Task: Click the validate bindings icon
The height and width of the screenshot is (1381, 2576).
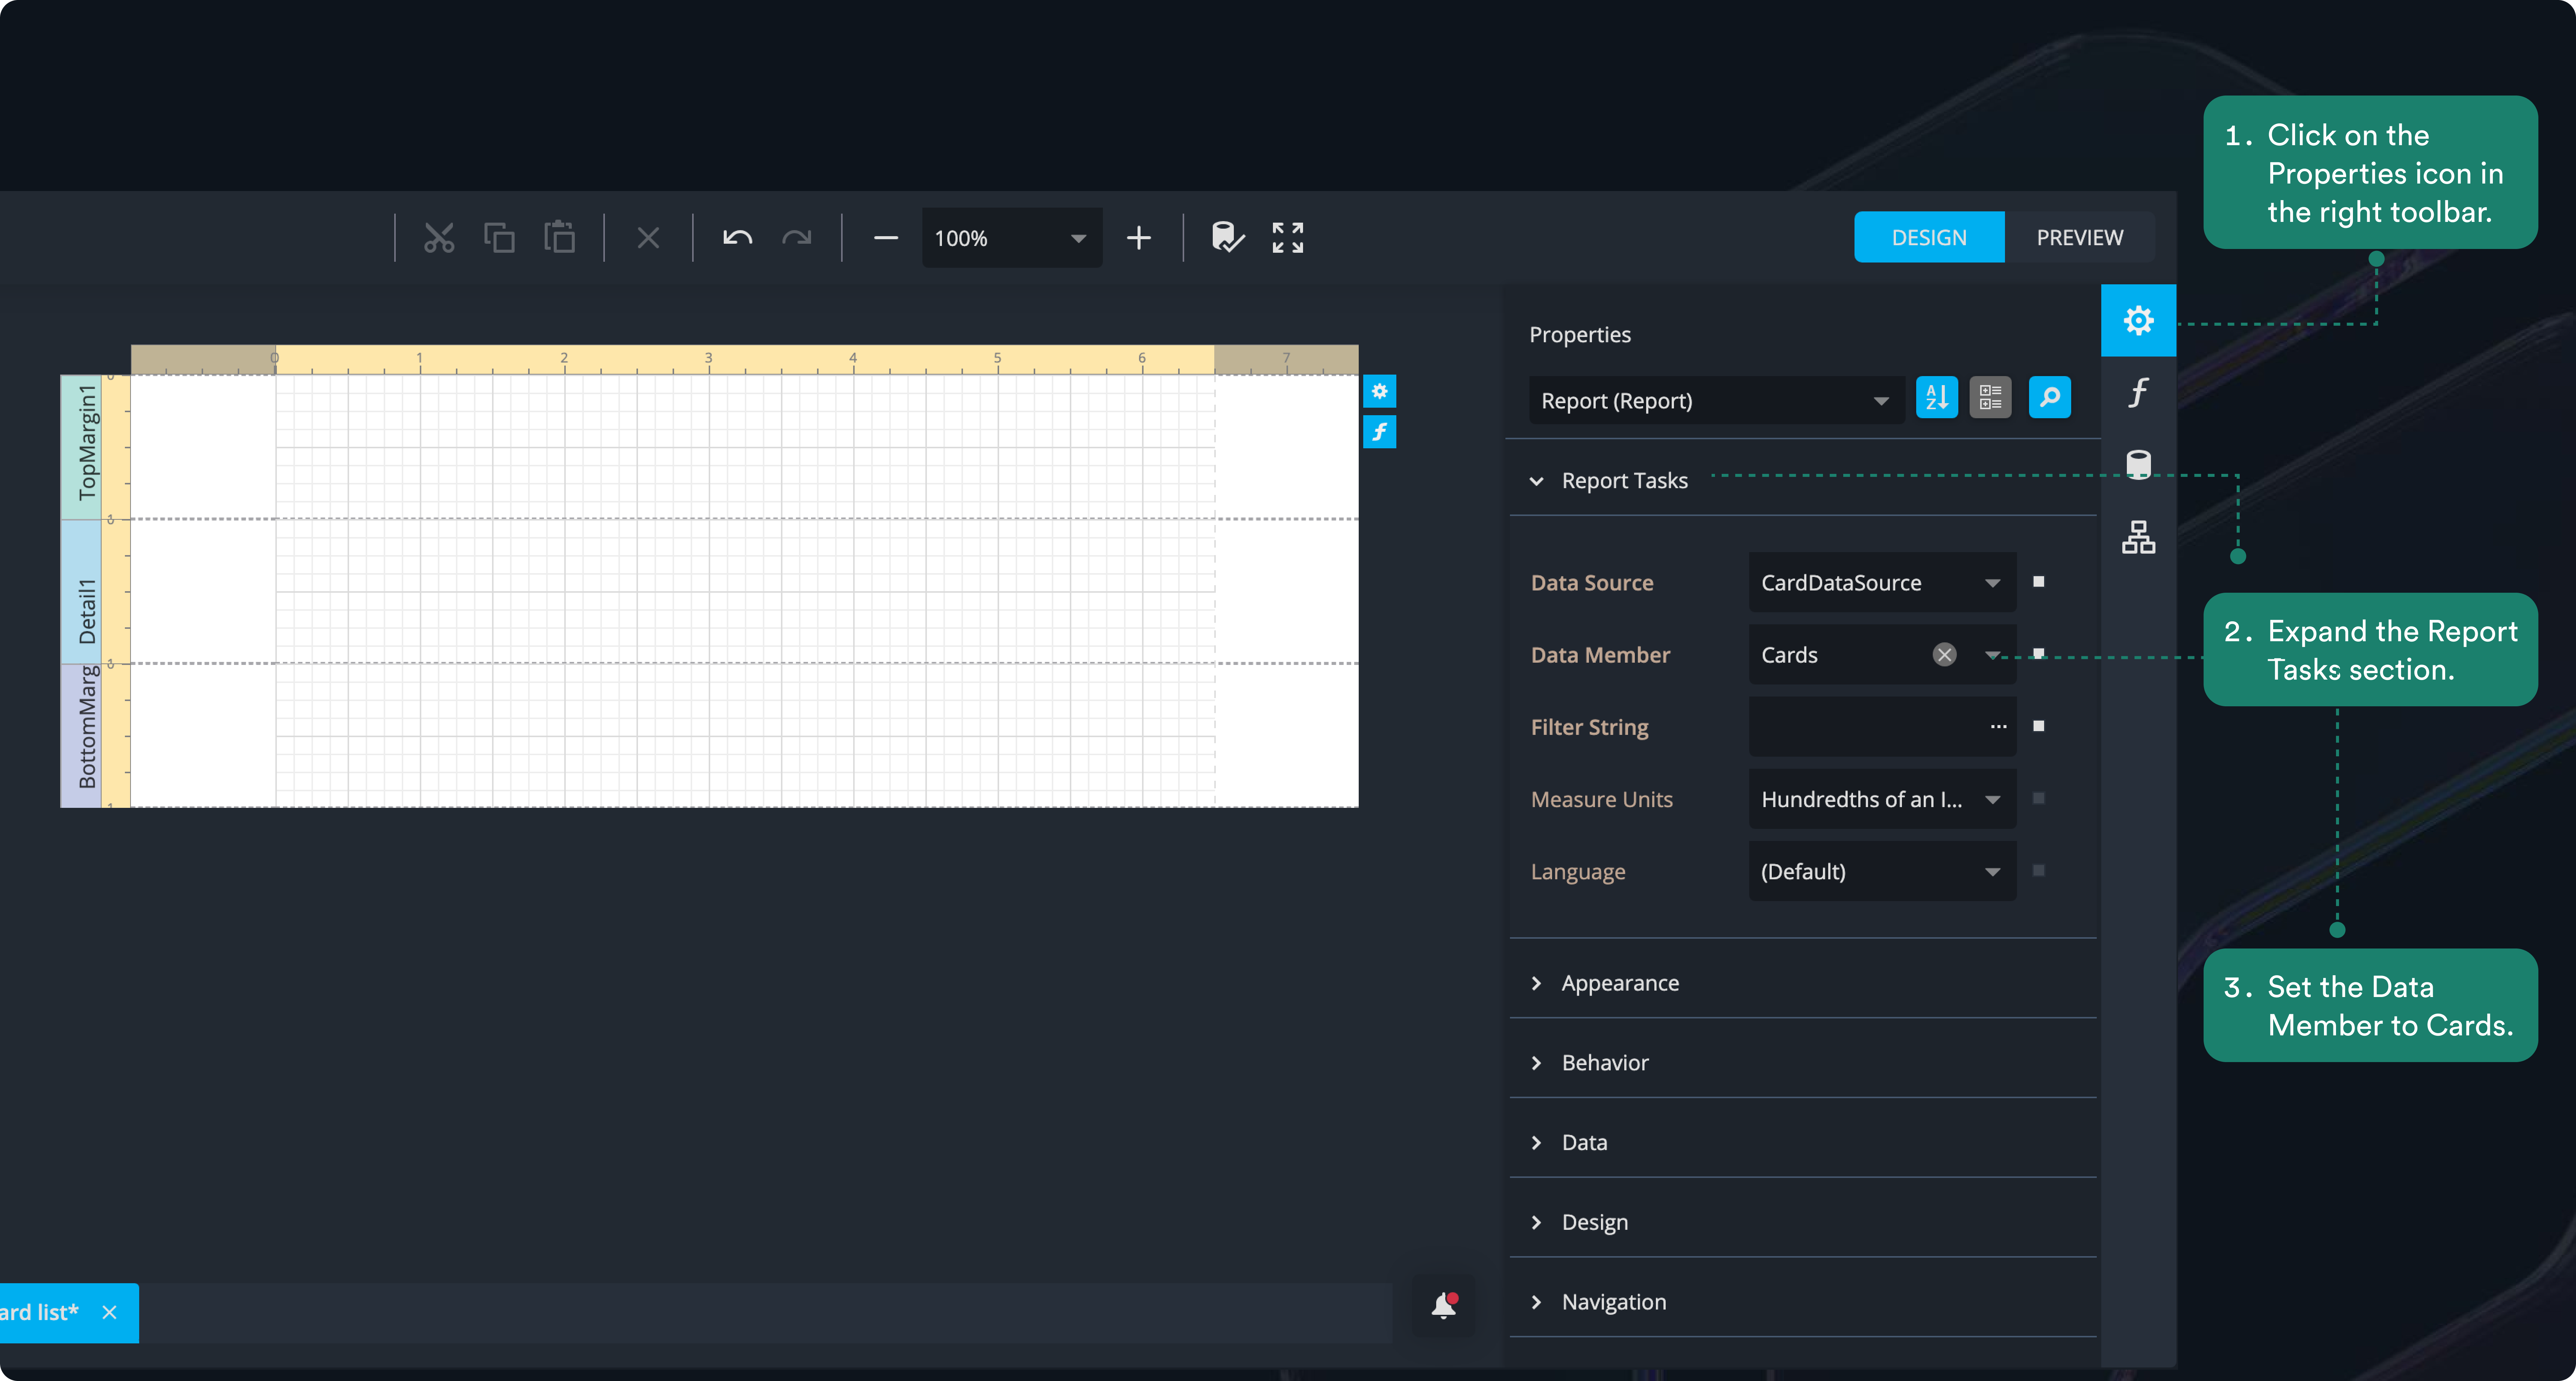Action: coord(1228,238)
